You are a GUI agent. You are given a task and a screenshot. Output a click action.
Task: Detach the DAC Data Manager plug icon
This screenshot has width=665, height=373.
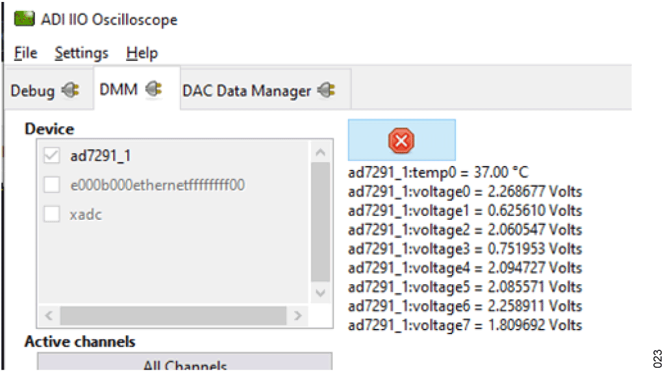pyautogui.click(x=327, y=90)
